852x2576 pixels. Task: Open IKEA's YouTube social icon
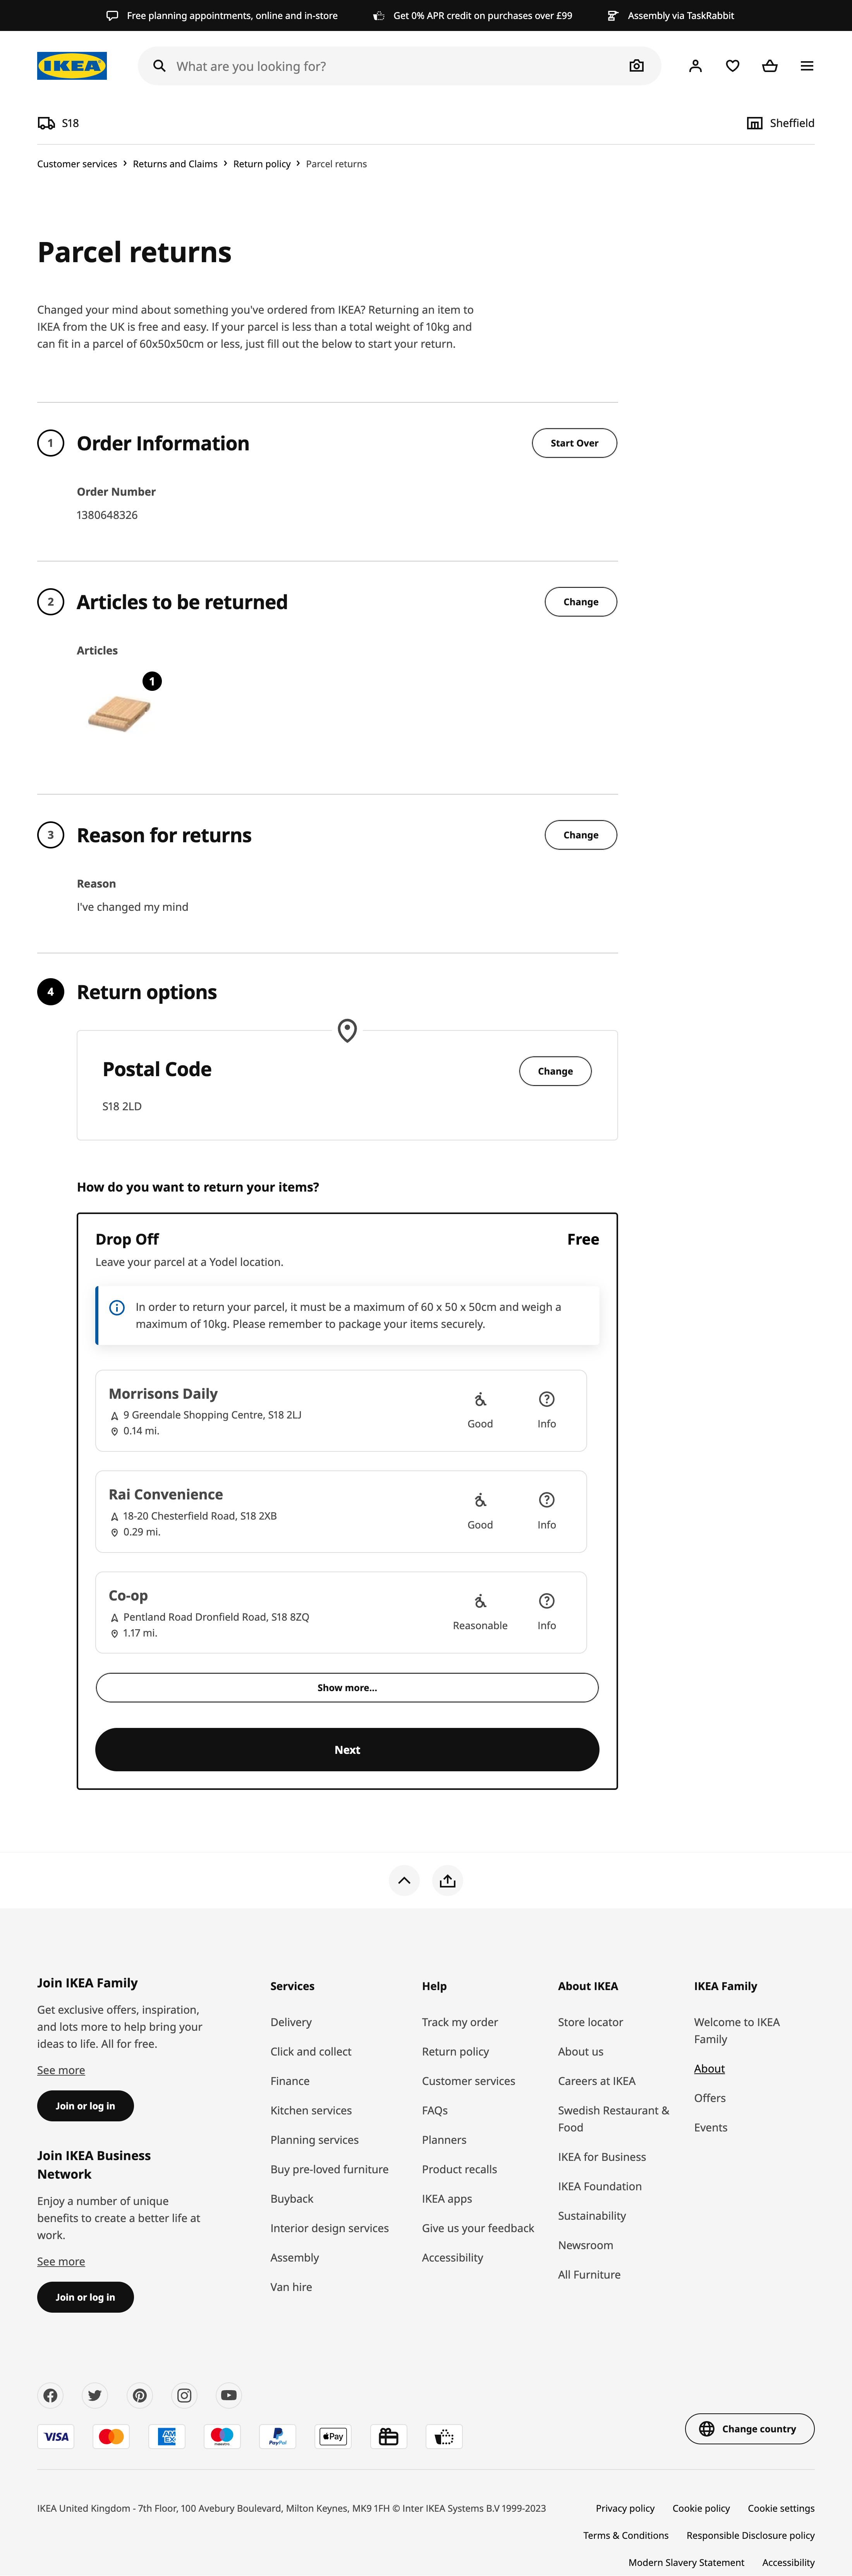[229, 2395]
